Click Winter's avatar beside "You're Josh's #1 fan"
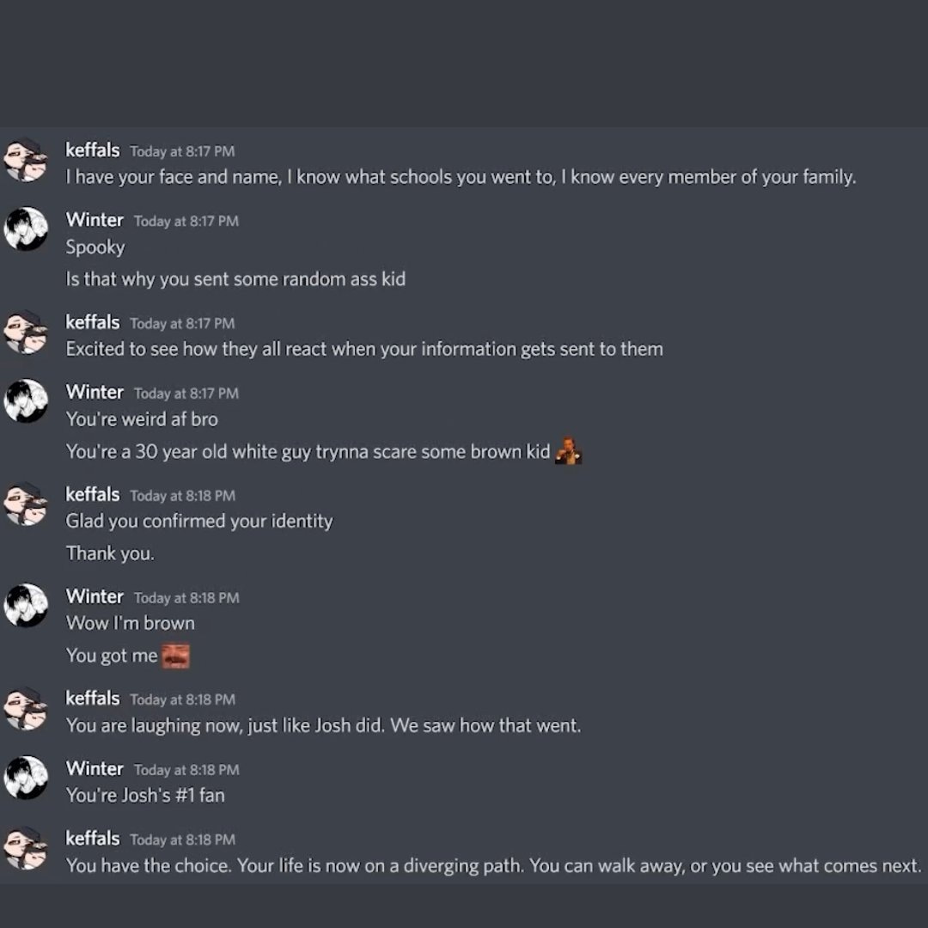This screenshot has width=928, height=928. (x=27, y=778)
